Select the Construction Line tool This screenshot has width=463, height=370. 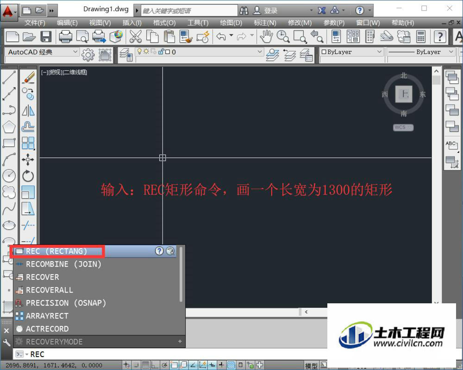pos(9,94)
